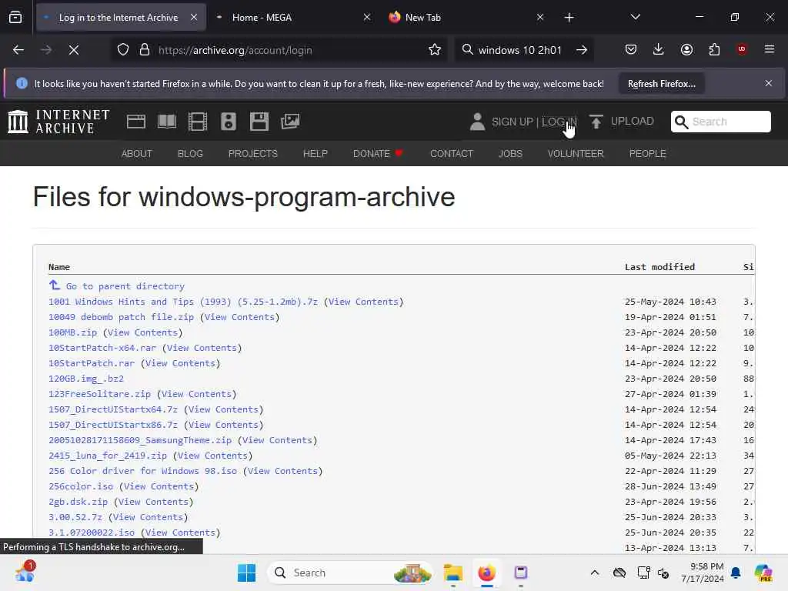Bookmark this page with the star
The height and width of the screenshot is (591, 788).
click(435, 50)
